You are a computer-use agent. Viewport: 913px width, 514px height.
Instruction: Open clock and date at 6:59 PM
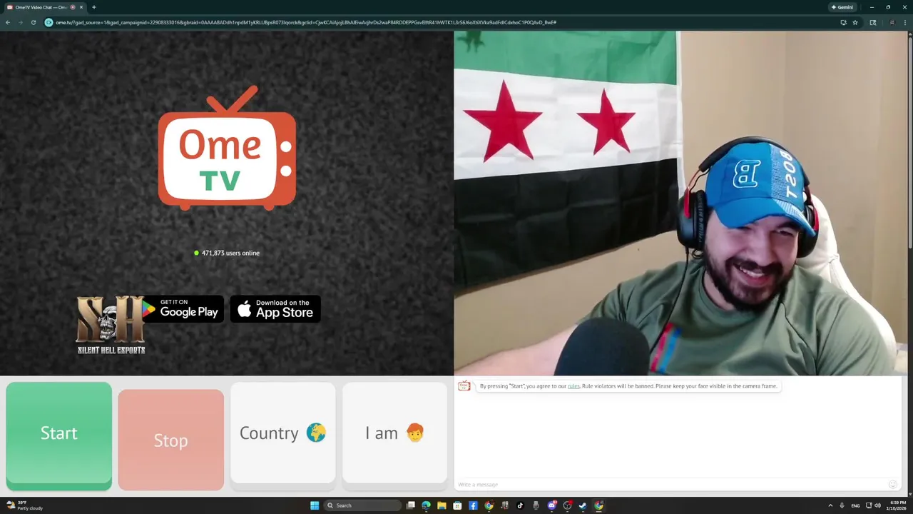(895, 505)
